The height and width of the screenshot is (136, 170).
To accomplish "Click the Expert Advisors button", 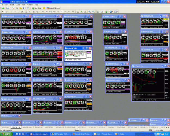I will (x=53, y=8).
